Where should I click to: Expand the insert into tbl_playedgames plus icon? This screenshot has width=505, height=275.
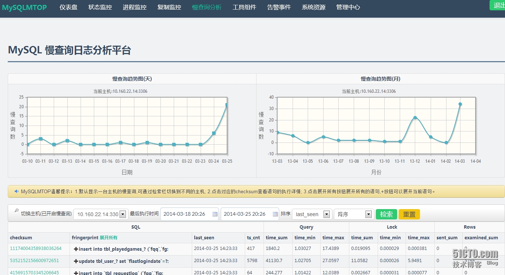[76, 249]
